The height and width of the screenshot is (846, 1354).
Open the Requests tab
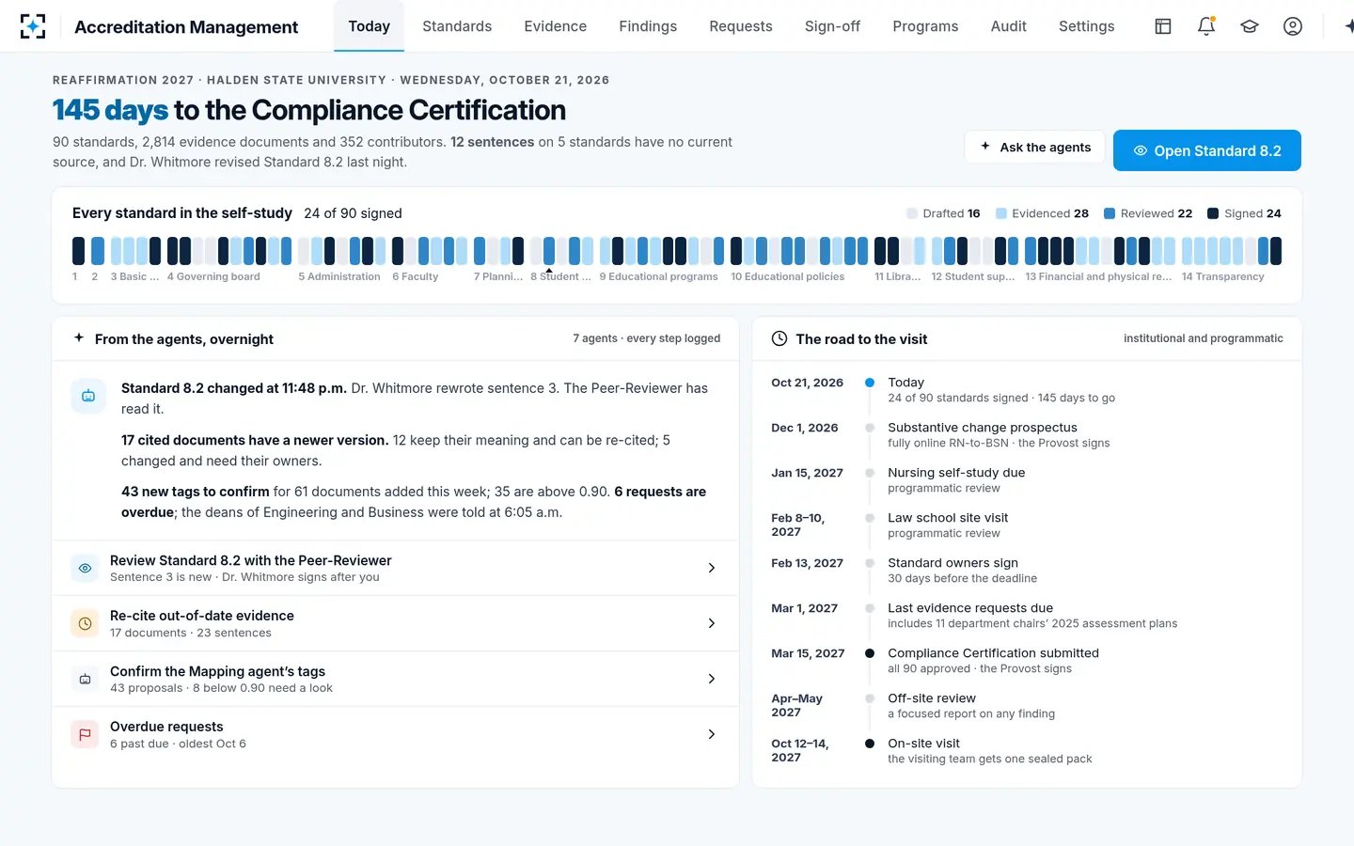pyautogui.click(x=741, y=26)
